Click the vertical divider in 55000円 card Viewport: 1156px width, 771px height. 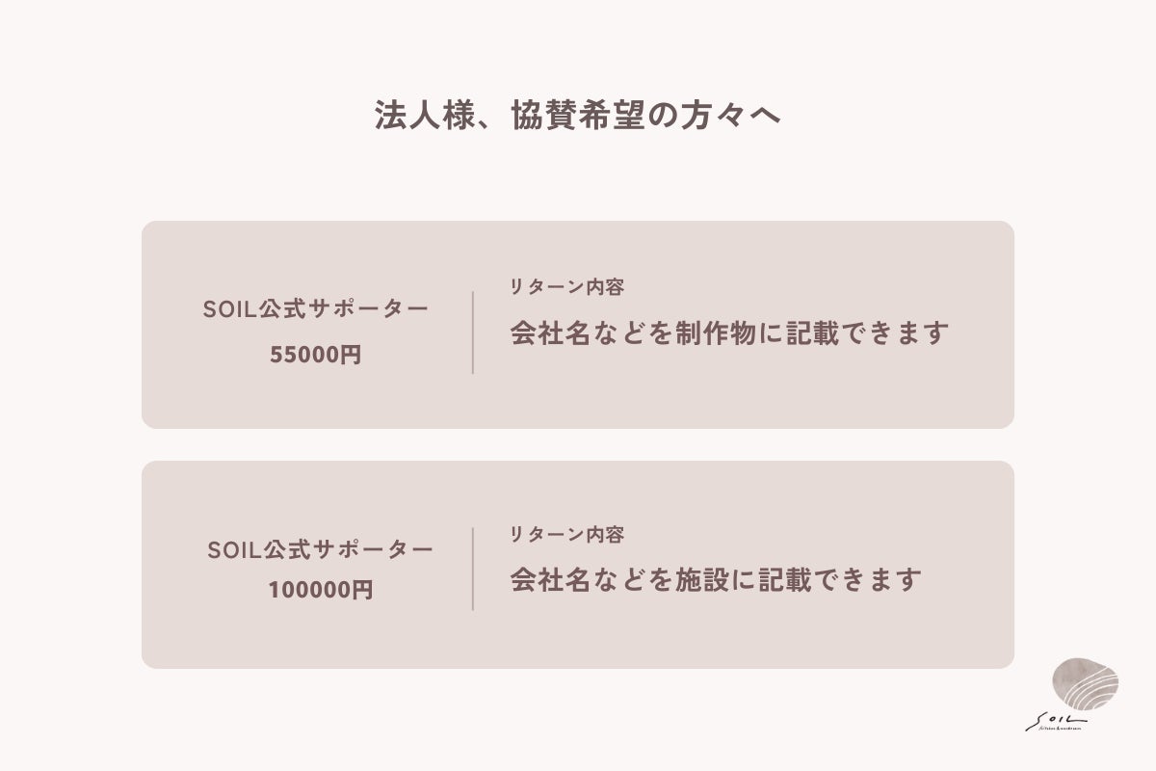[472, 332]
